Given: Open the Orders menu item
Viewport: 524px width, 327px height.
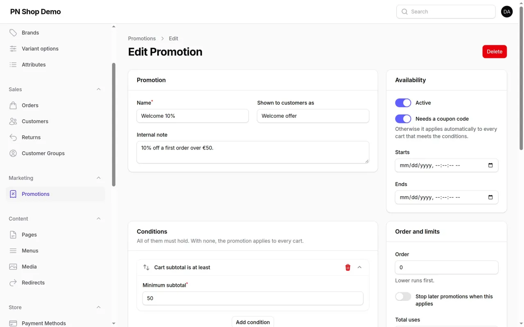Looking at the screenshot, I should click(x=55, y=105).
